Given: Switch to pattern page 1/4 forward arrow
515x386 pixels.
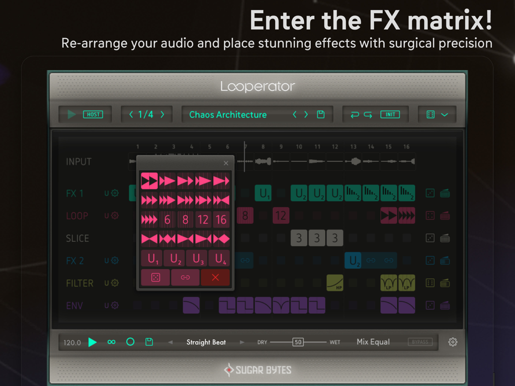Looking at the screenshot, I should pyautogui.click(x=162, y=114).
